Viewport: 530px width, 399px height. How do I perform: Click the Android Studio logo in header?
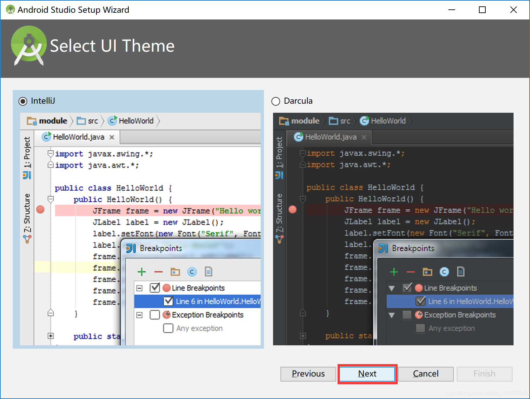point(29,45)
